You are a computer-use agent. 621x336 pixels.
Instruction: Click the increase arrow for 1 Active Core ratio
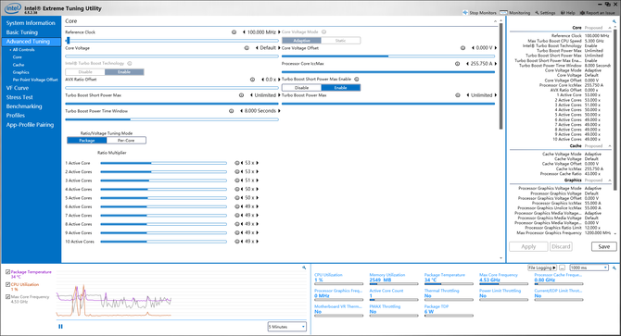(258, 163)
